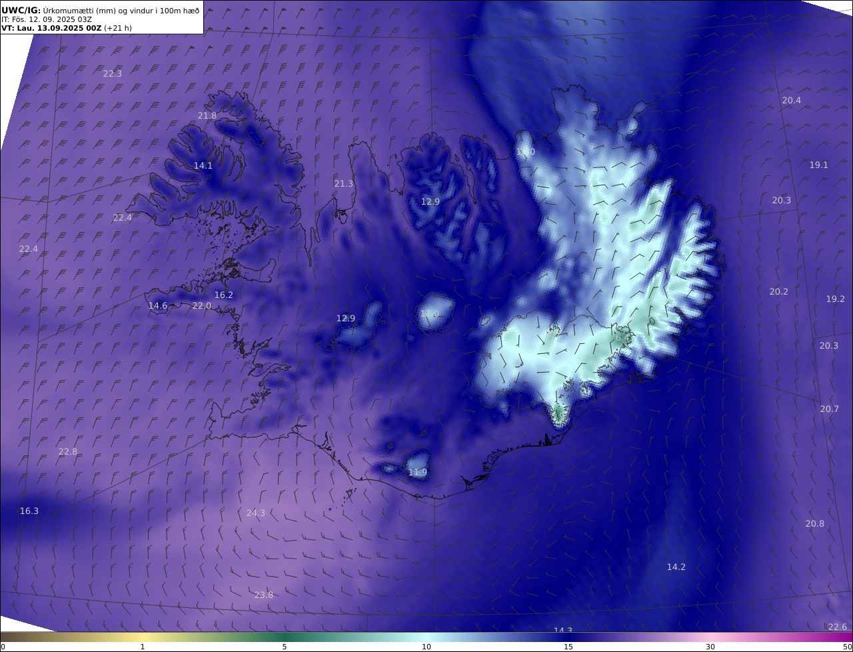Click the 1 tick on the colorbar
The width and height of the screenshot is (853, 652).
(x=143, y=647)
